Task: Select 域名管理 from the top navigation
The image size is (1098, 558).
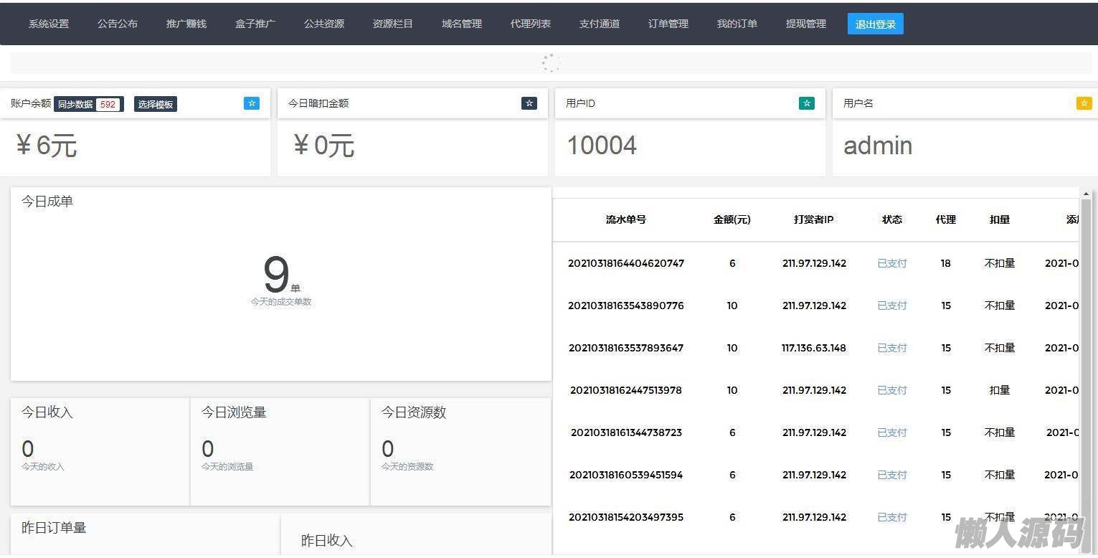Action: pos(462,24)
